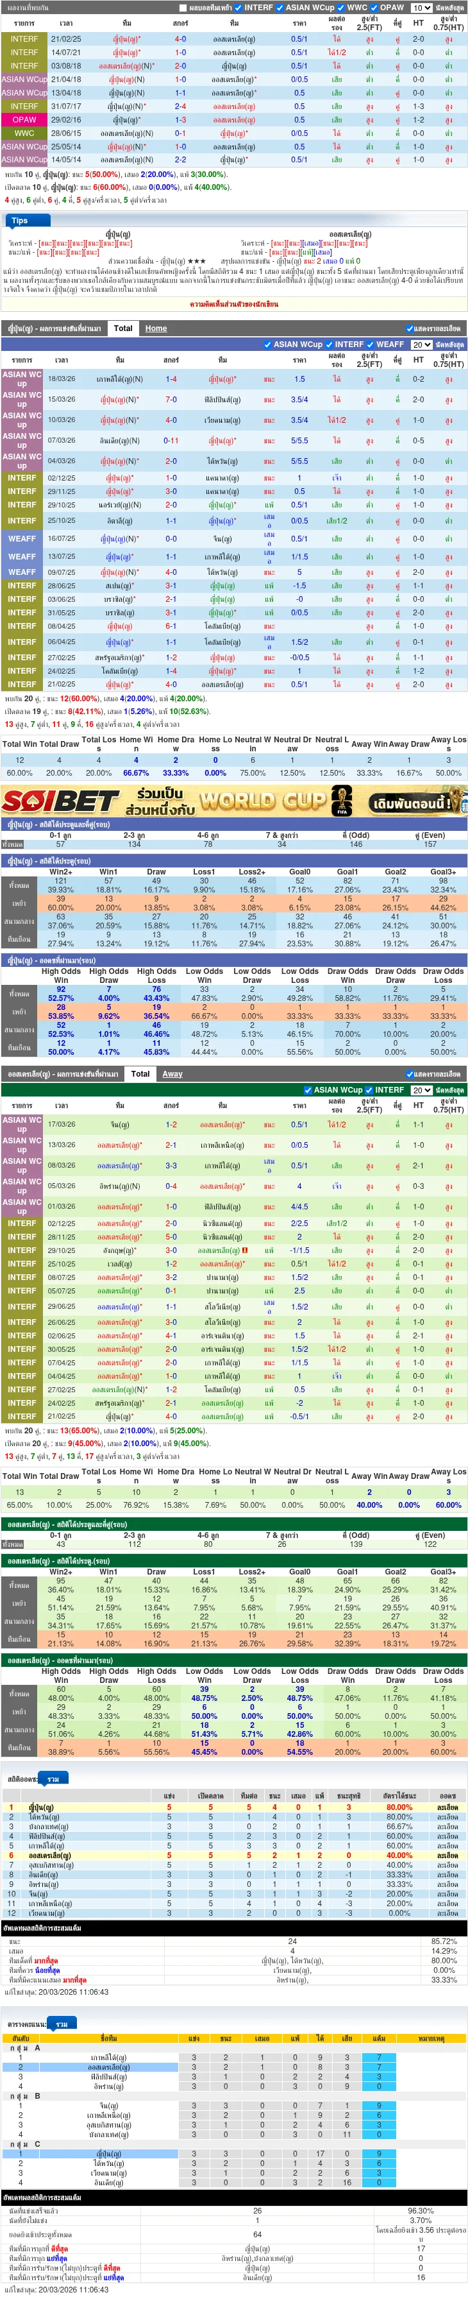
Task: Toggle แสดงรายละเอียด checkbox in Australia section
Action: (410, 1075)
